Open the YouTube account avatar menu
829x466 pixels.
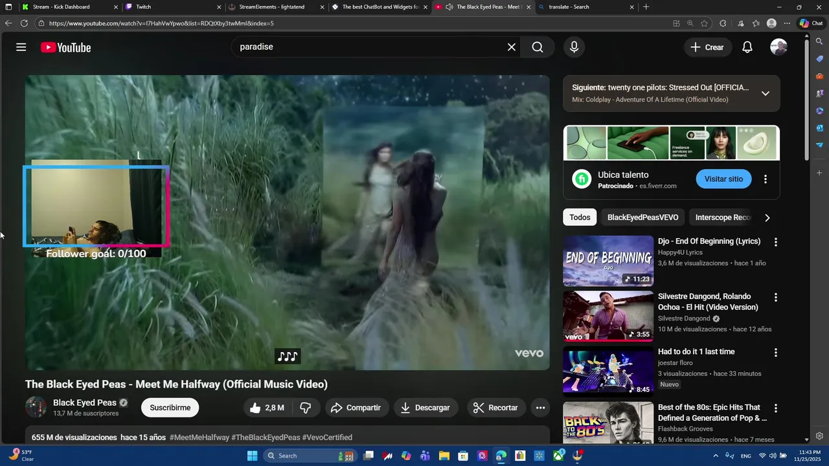pyautogui.click(x=778, y=47)
